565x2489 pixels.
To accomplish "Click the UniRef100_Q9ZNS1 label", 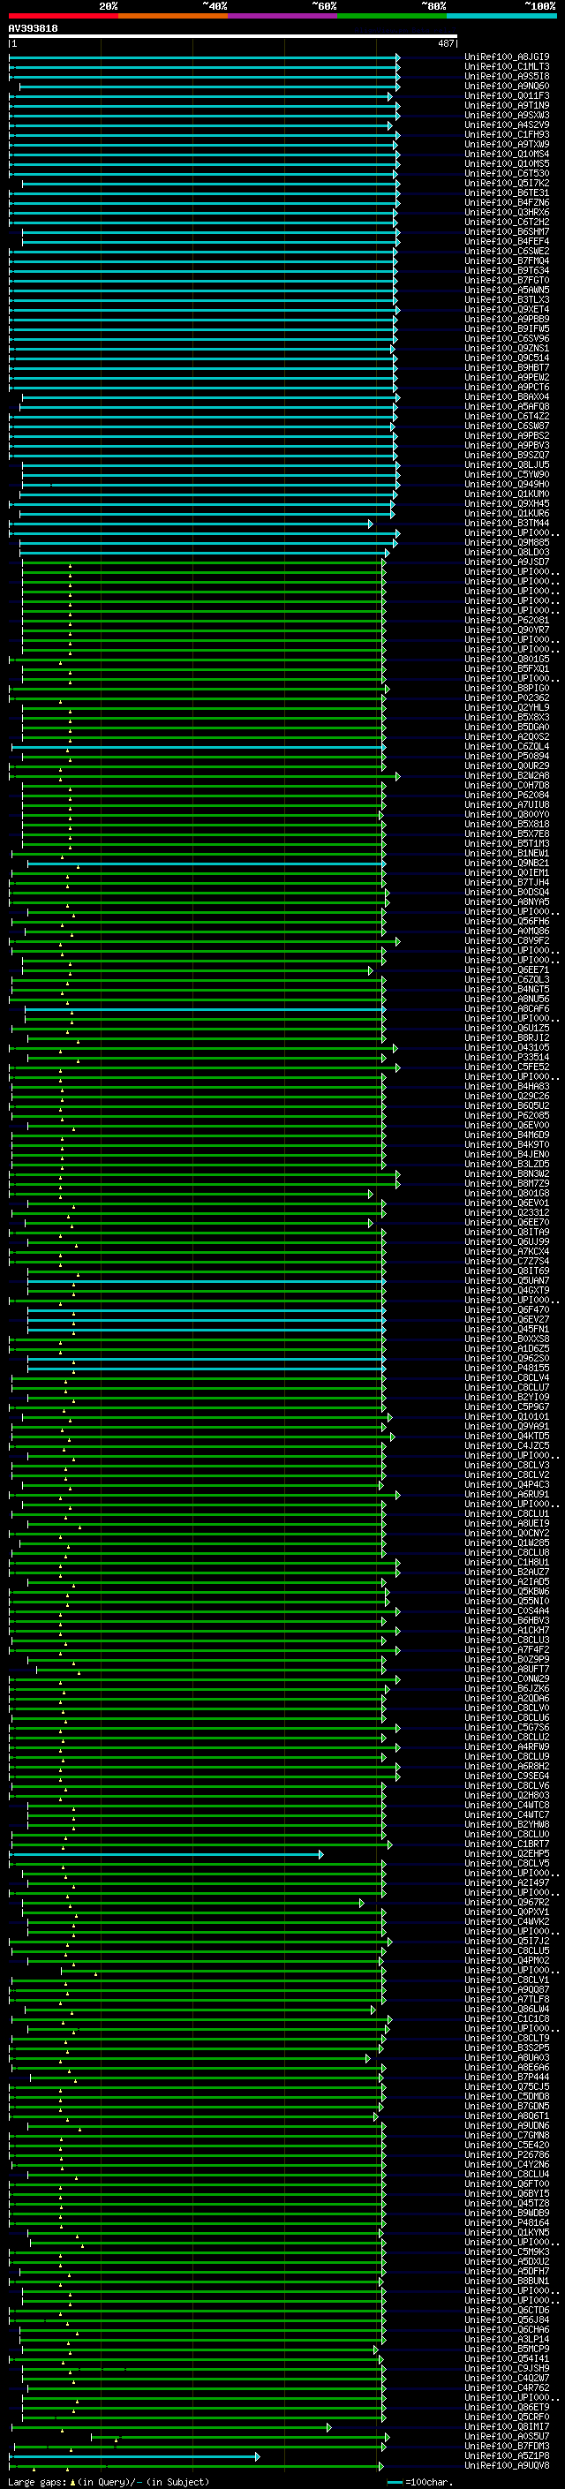I will (x=507, y=349).
